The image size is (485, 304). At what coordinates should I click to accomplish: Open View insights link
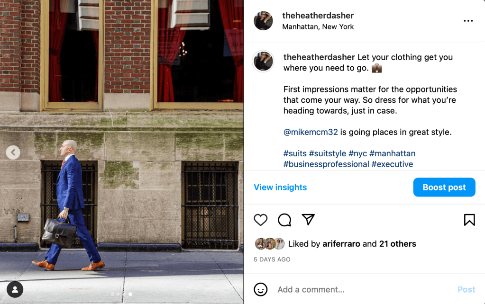[280, 187]
